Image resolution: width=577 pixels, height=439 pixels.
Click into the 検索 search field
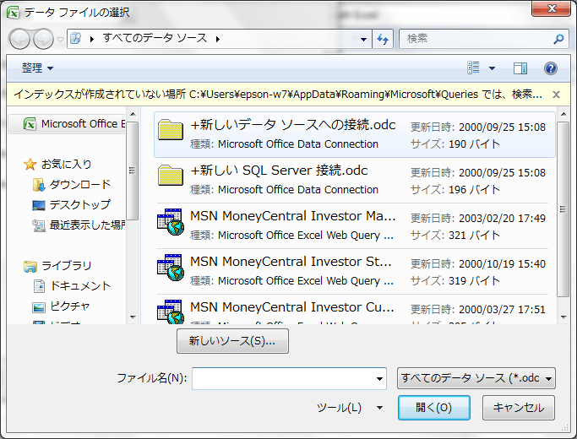pyautogui.click(x=475, y=39)
